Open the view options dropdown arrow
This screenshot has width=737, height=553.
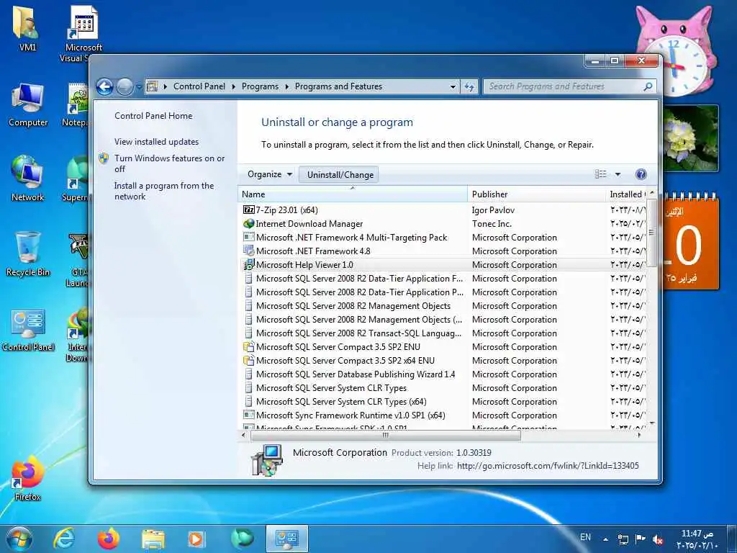[x=618, y=174]
